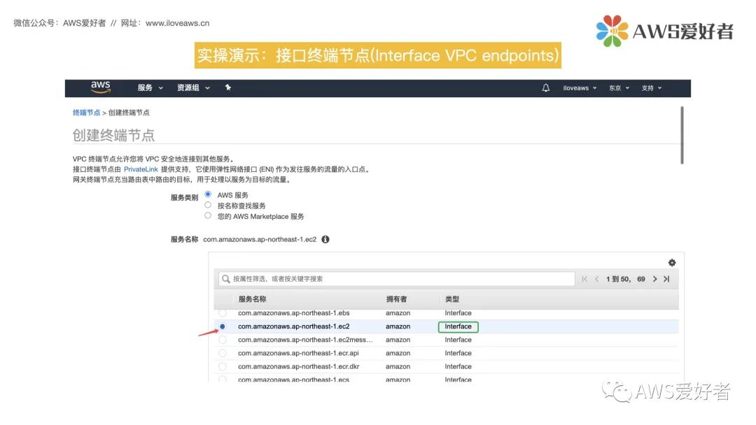
Task: Click Interface type in ecr.dkr row
Action: pyautogui.click(x=458, y=367)
